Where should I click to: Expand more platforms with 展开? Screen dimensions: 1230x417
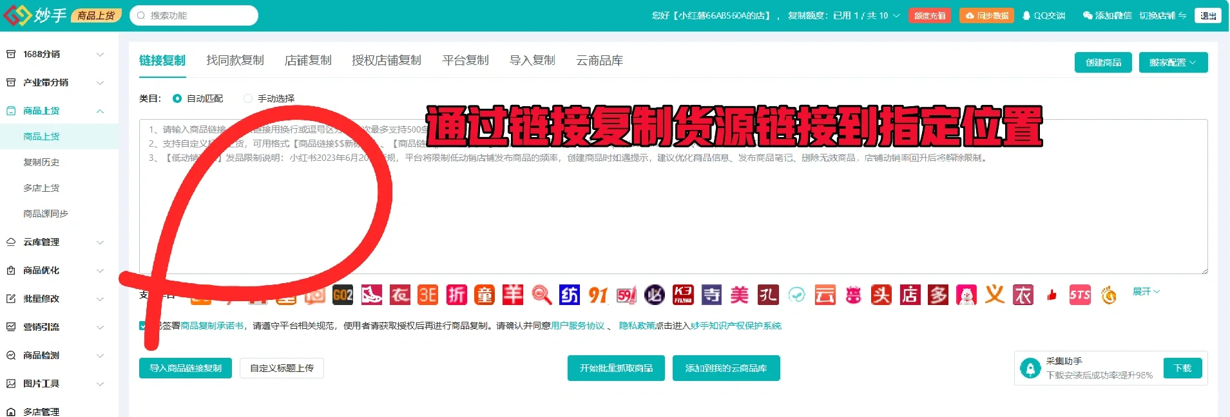(x=1146, y=292)
